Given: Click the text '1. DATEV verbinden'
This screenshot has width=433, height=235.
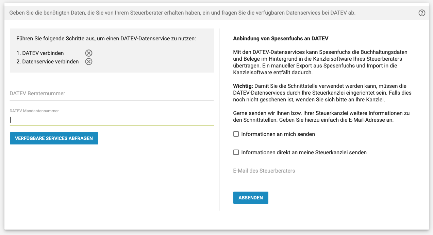Looking at the screenshot, I should click(x=40, y=53).
